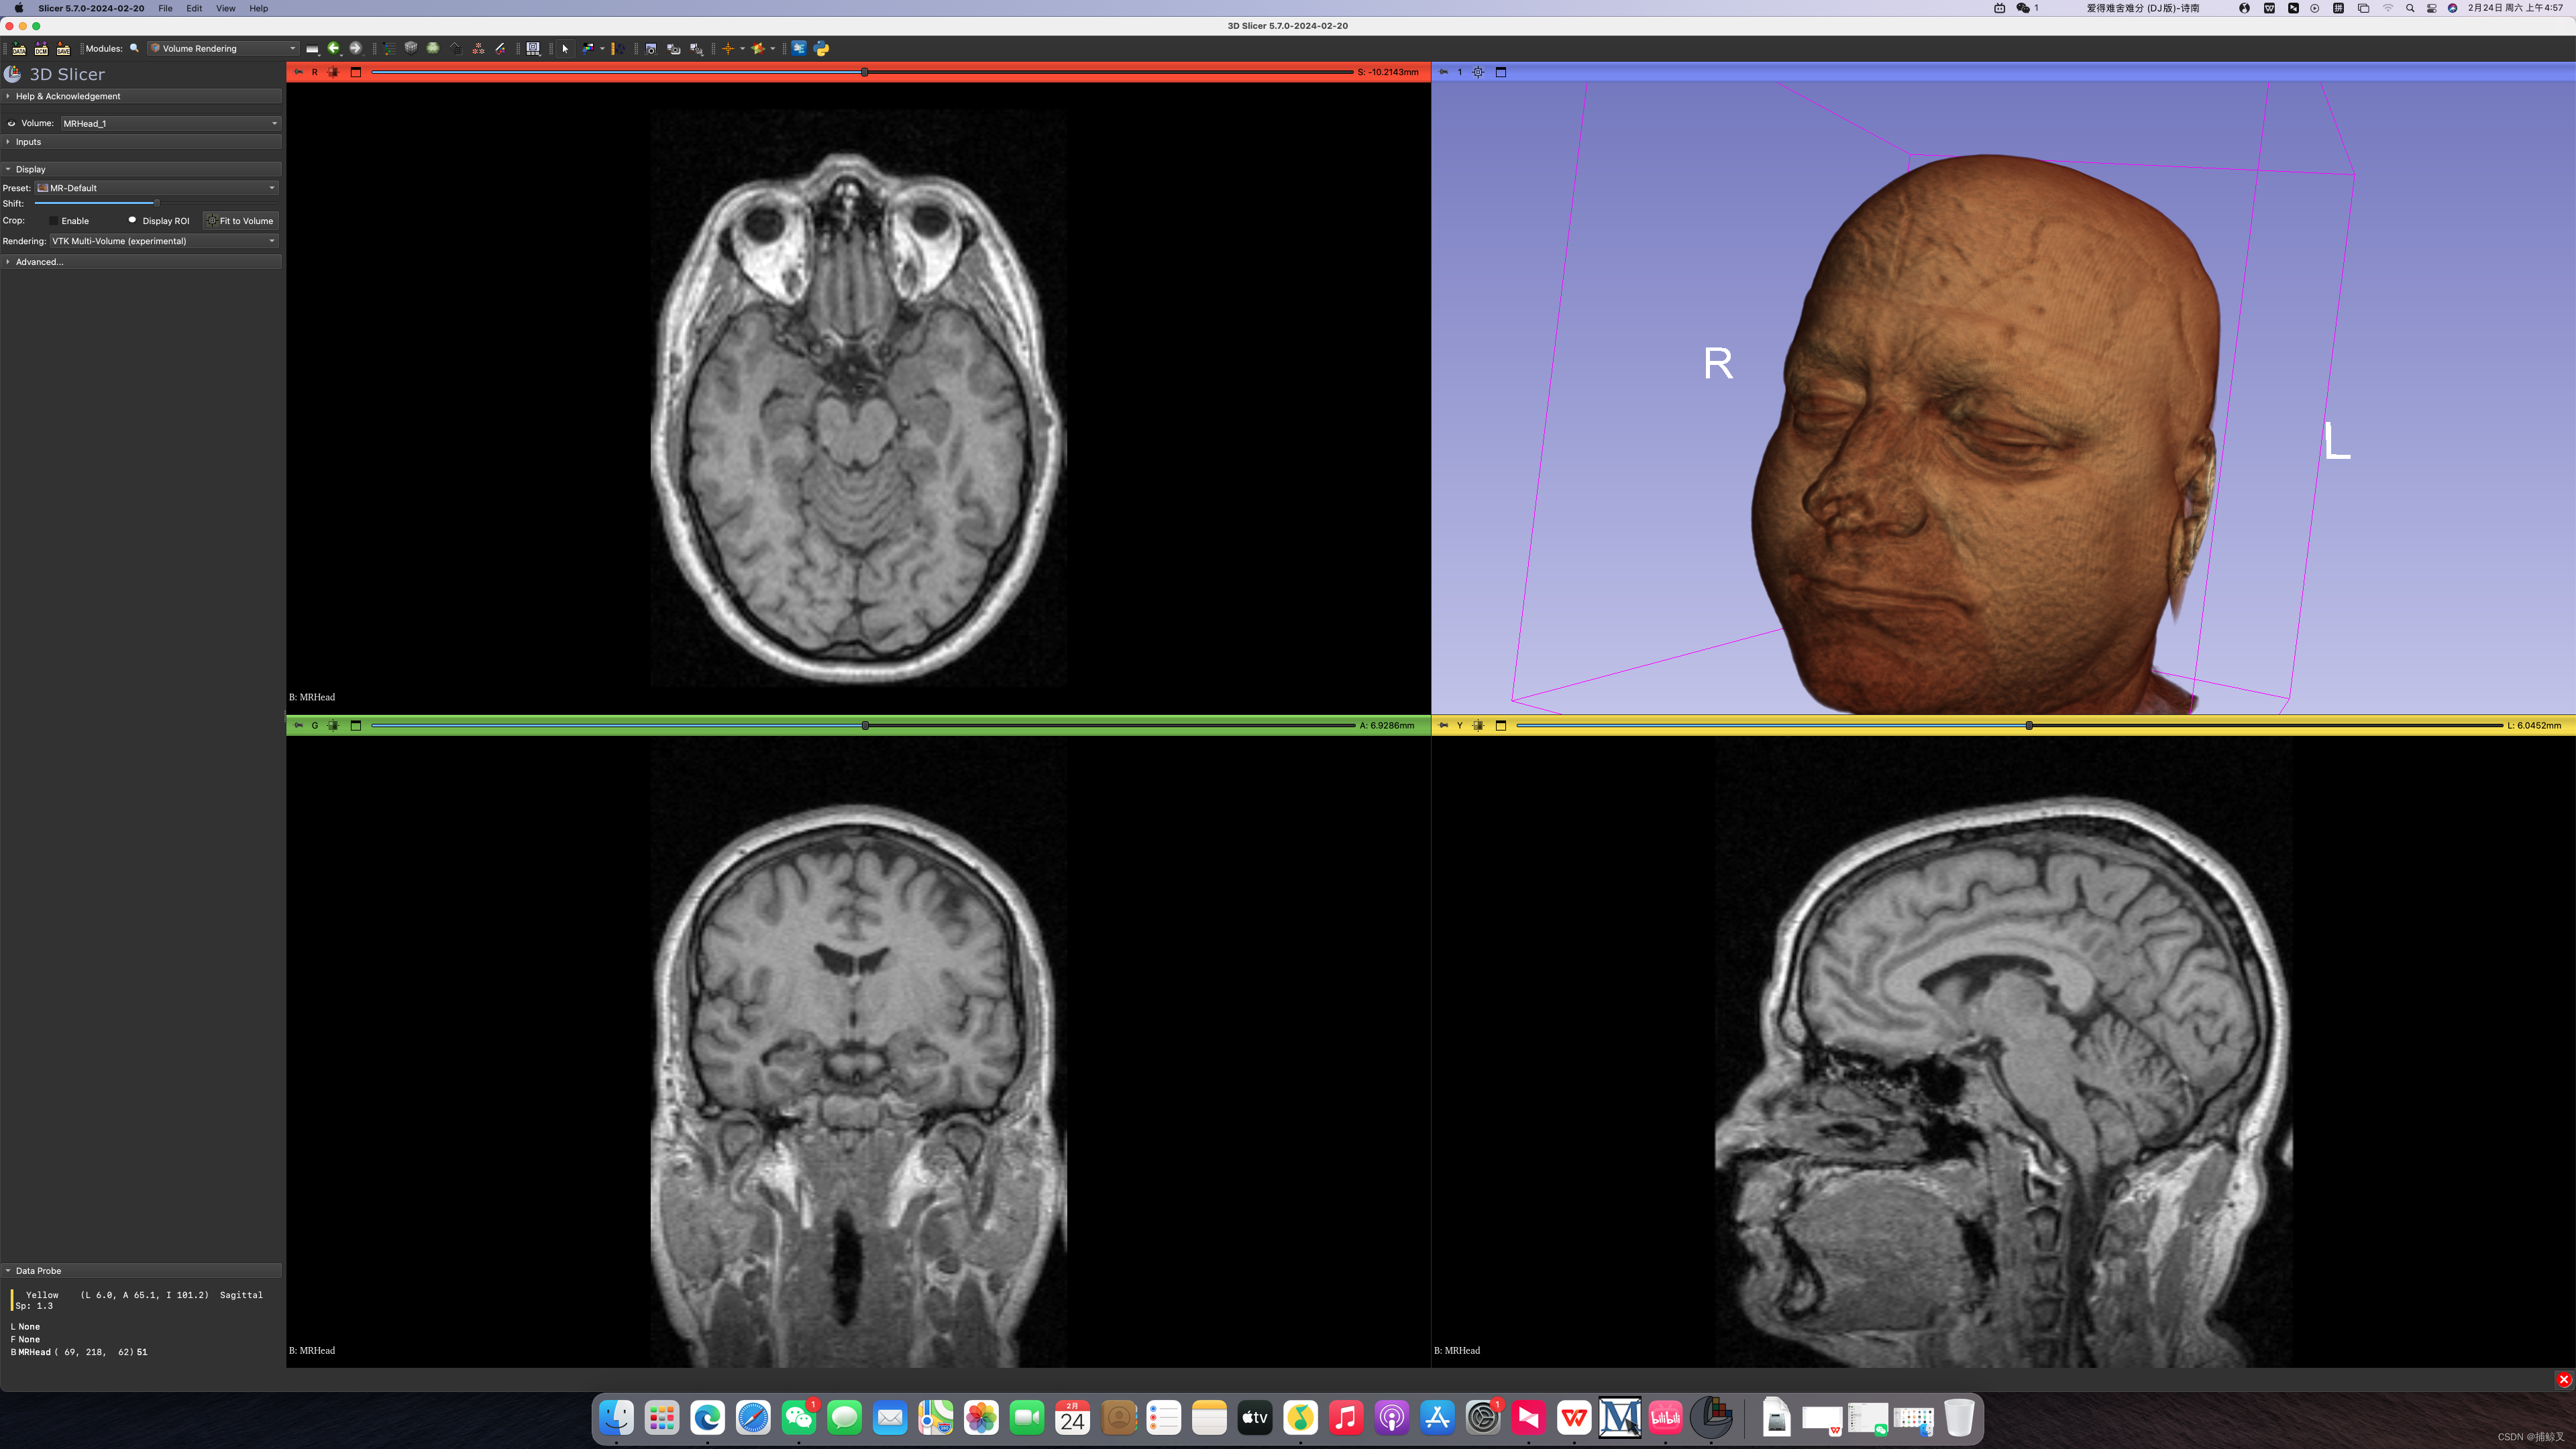Collapse the Data Probe panel
This screenshot has height=1449, width=2576.
[x=141, y=1271]
